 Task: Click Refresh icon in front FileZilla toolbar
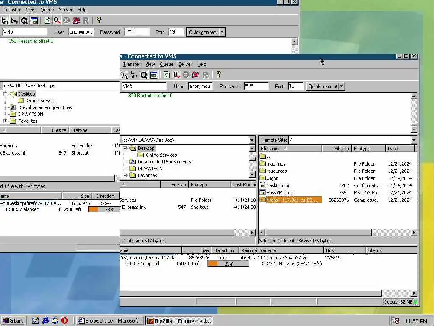click(x=166, y=75)
